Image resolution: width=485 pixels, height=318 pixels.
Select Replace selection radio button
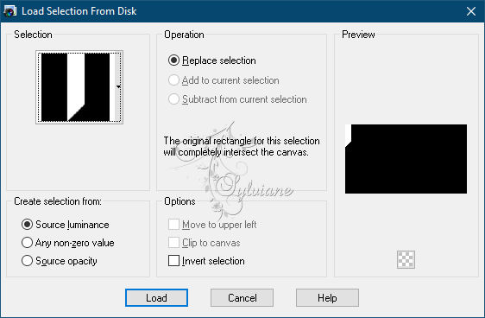tap(173, 60)
